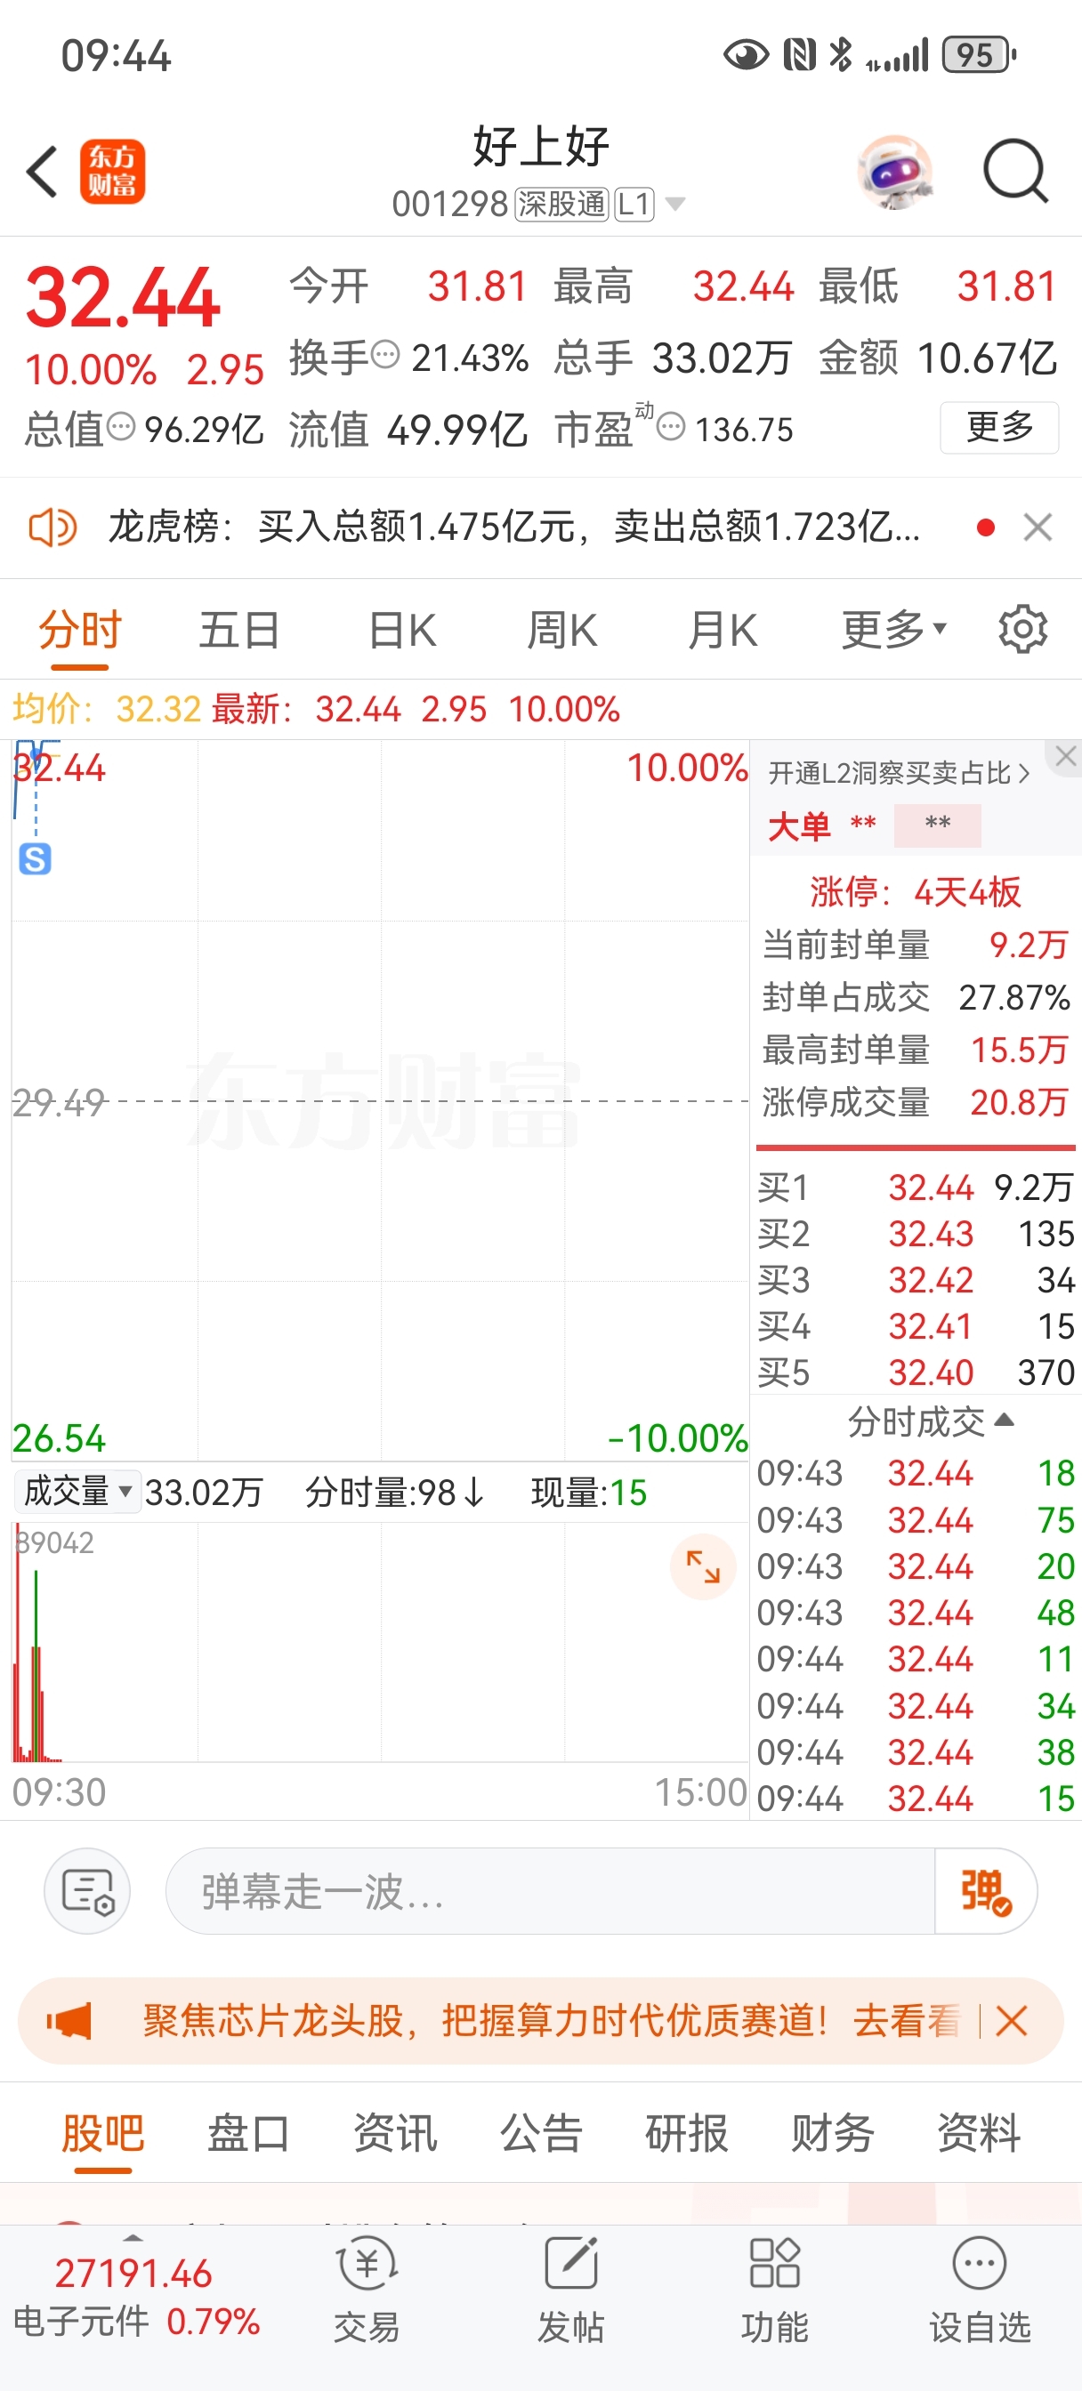Tap the search magnifier icon
The image size is (1082, 2391).
click(x=1015, y=172)
